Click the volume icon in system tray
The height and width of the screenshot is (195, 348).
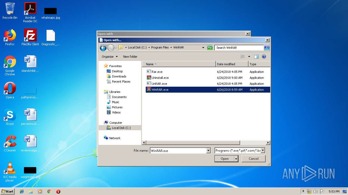pyautogui.click(x=316, y=191)
